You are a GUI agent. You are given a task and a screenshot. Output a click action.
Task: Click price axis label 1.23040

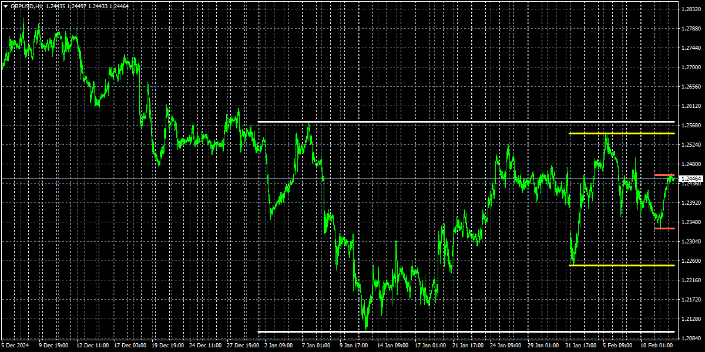coord(691,242)
